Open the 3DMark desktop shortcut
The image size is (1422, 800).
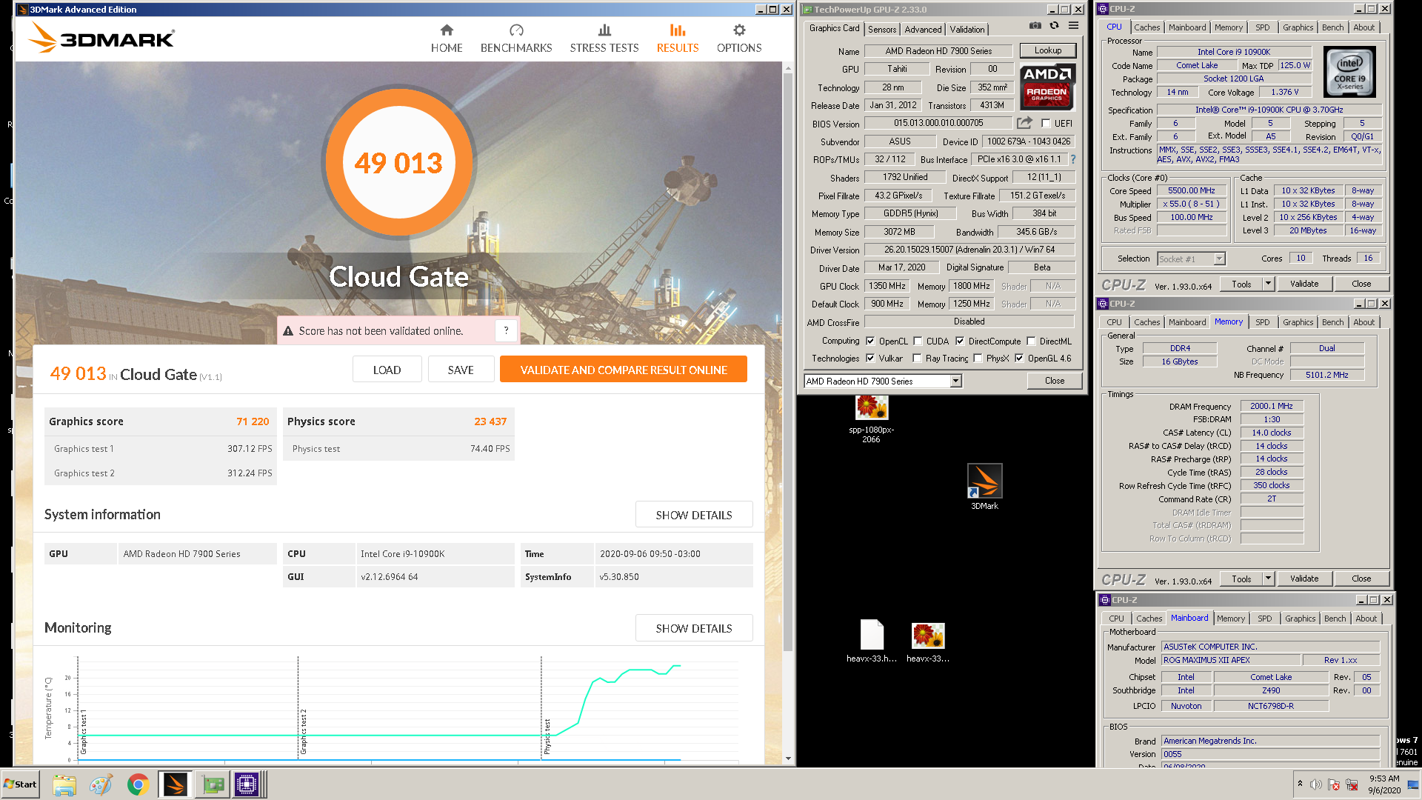984,487
